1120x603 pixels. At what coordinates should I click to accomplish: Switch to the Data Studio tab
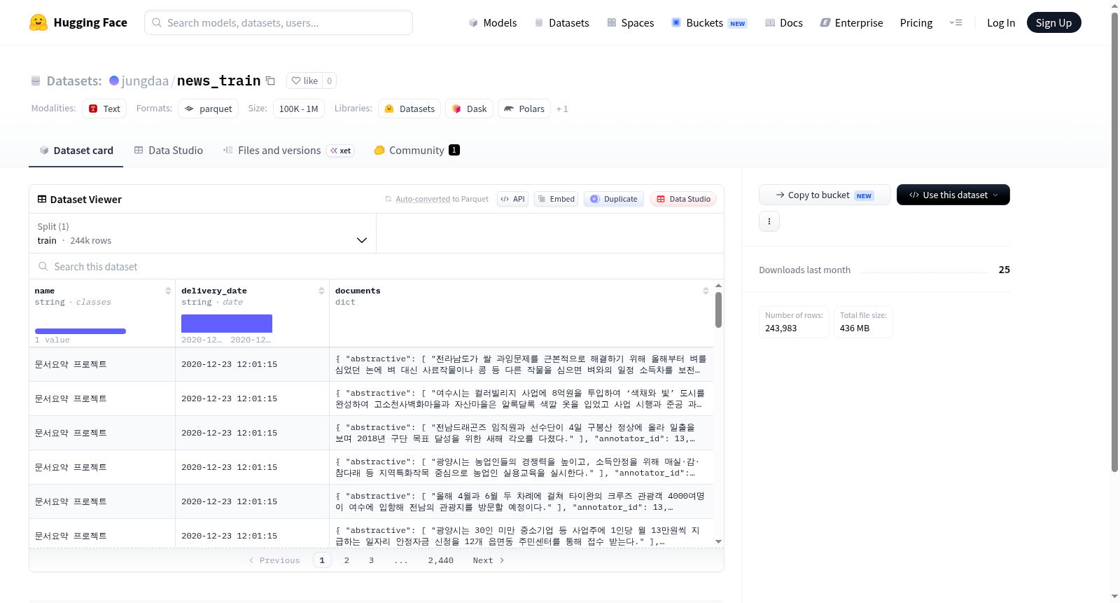pyautogui.click(x=169, y=151)
